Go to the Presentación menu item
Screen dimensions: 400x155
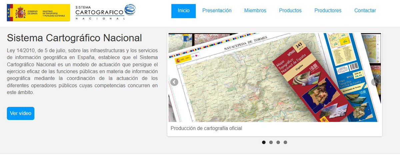217,11
